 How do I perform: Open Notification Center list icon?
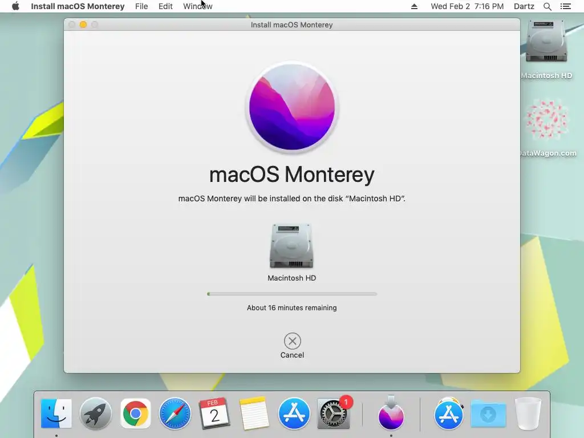[x=565, y=6]
